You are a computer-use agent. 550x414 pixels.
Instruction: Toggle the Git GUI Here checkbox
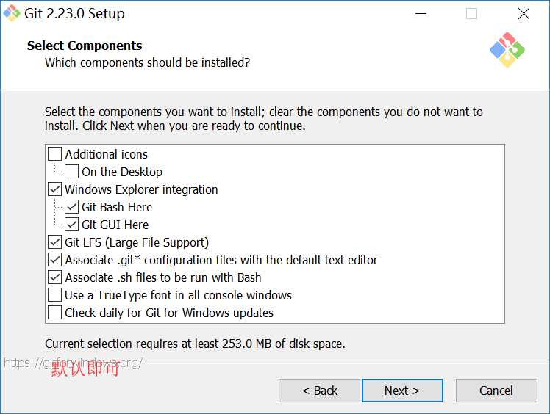71,225
